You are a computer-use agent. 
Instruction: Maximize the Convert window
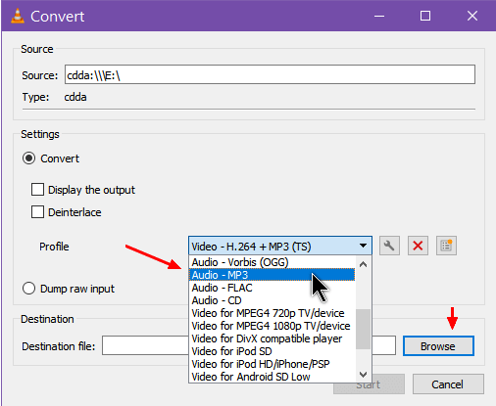pos(425,16)
